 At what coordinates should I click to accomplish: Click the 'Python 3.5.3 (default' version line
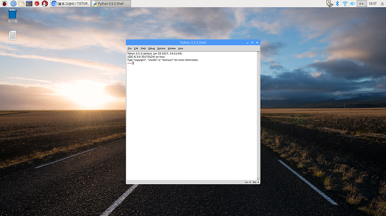154,53
